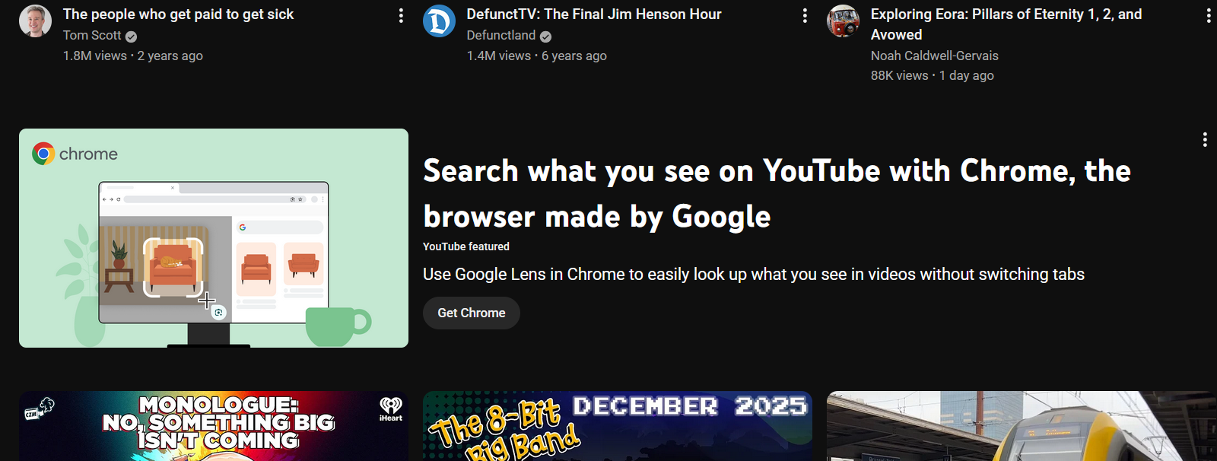Open options menu for Tom Scott video
Viewport: 1217px width, 461px height.
[x=401, y=16]
